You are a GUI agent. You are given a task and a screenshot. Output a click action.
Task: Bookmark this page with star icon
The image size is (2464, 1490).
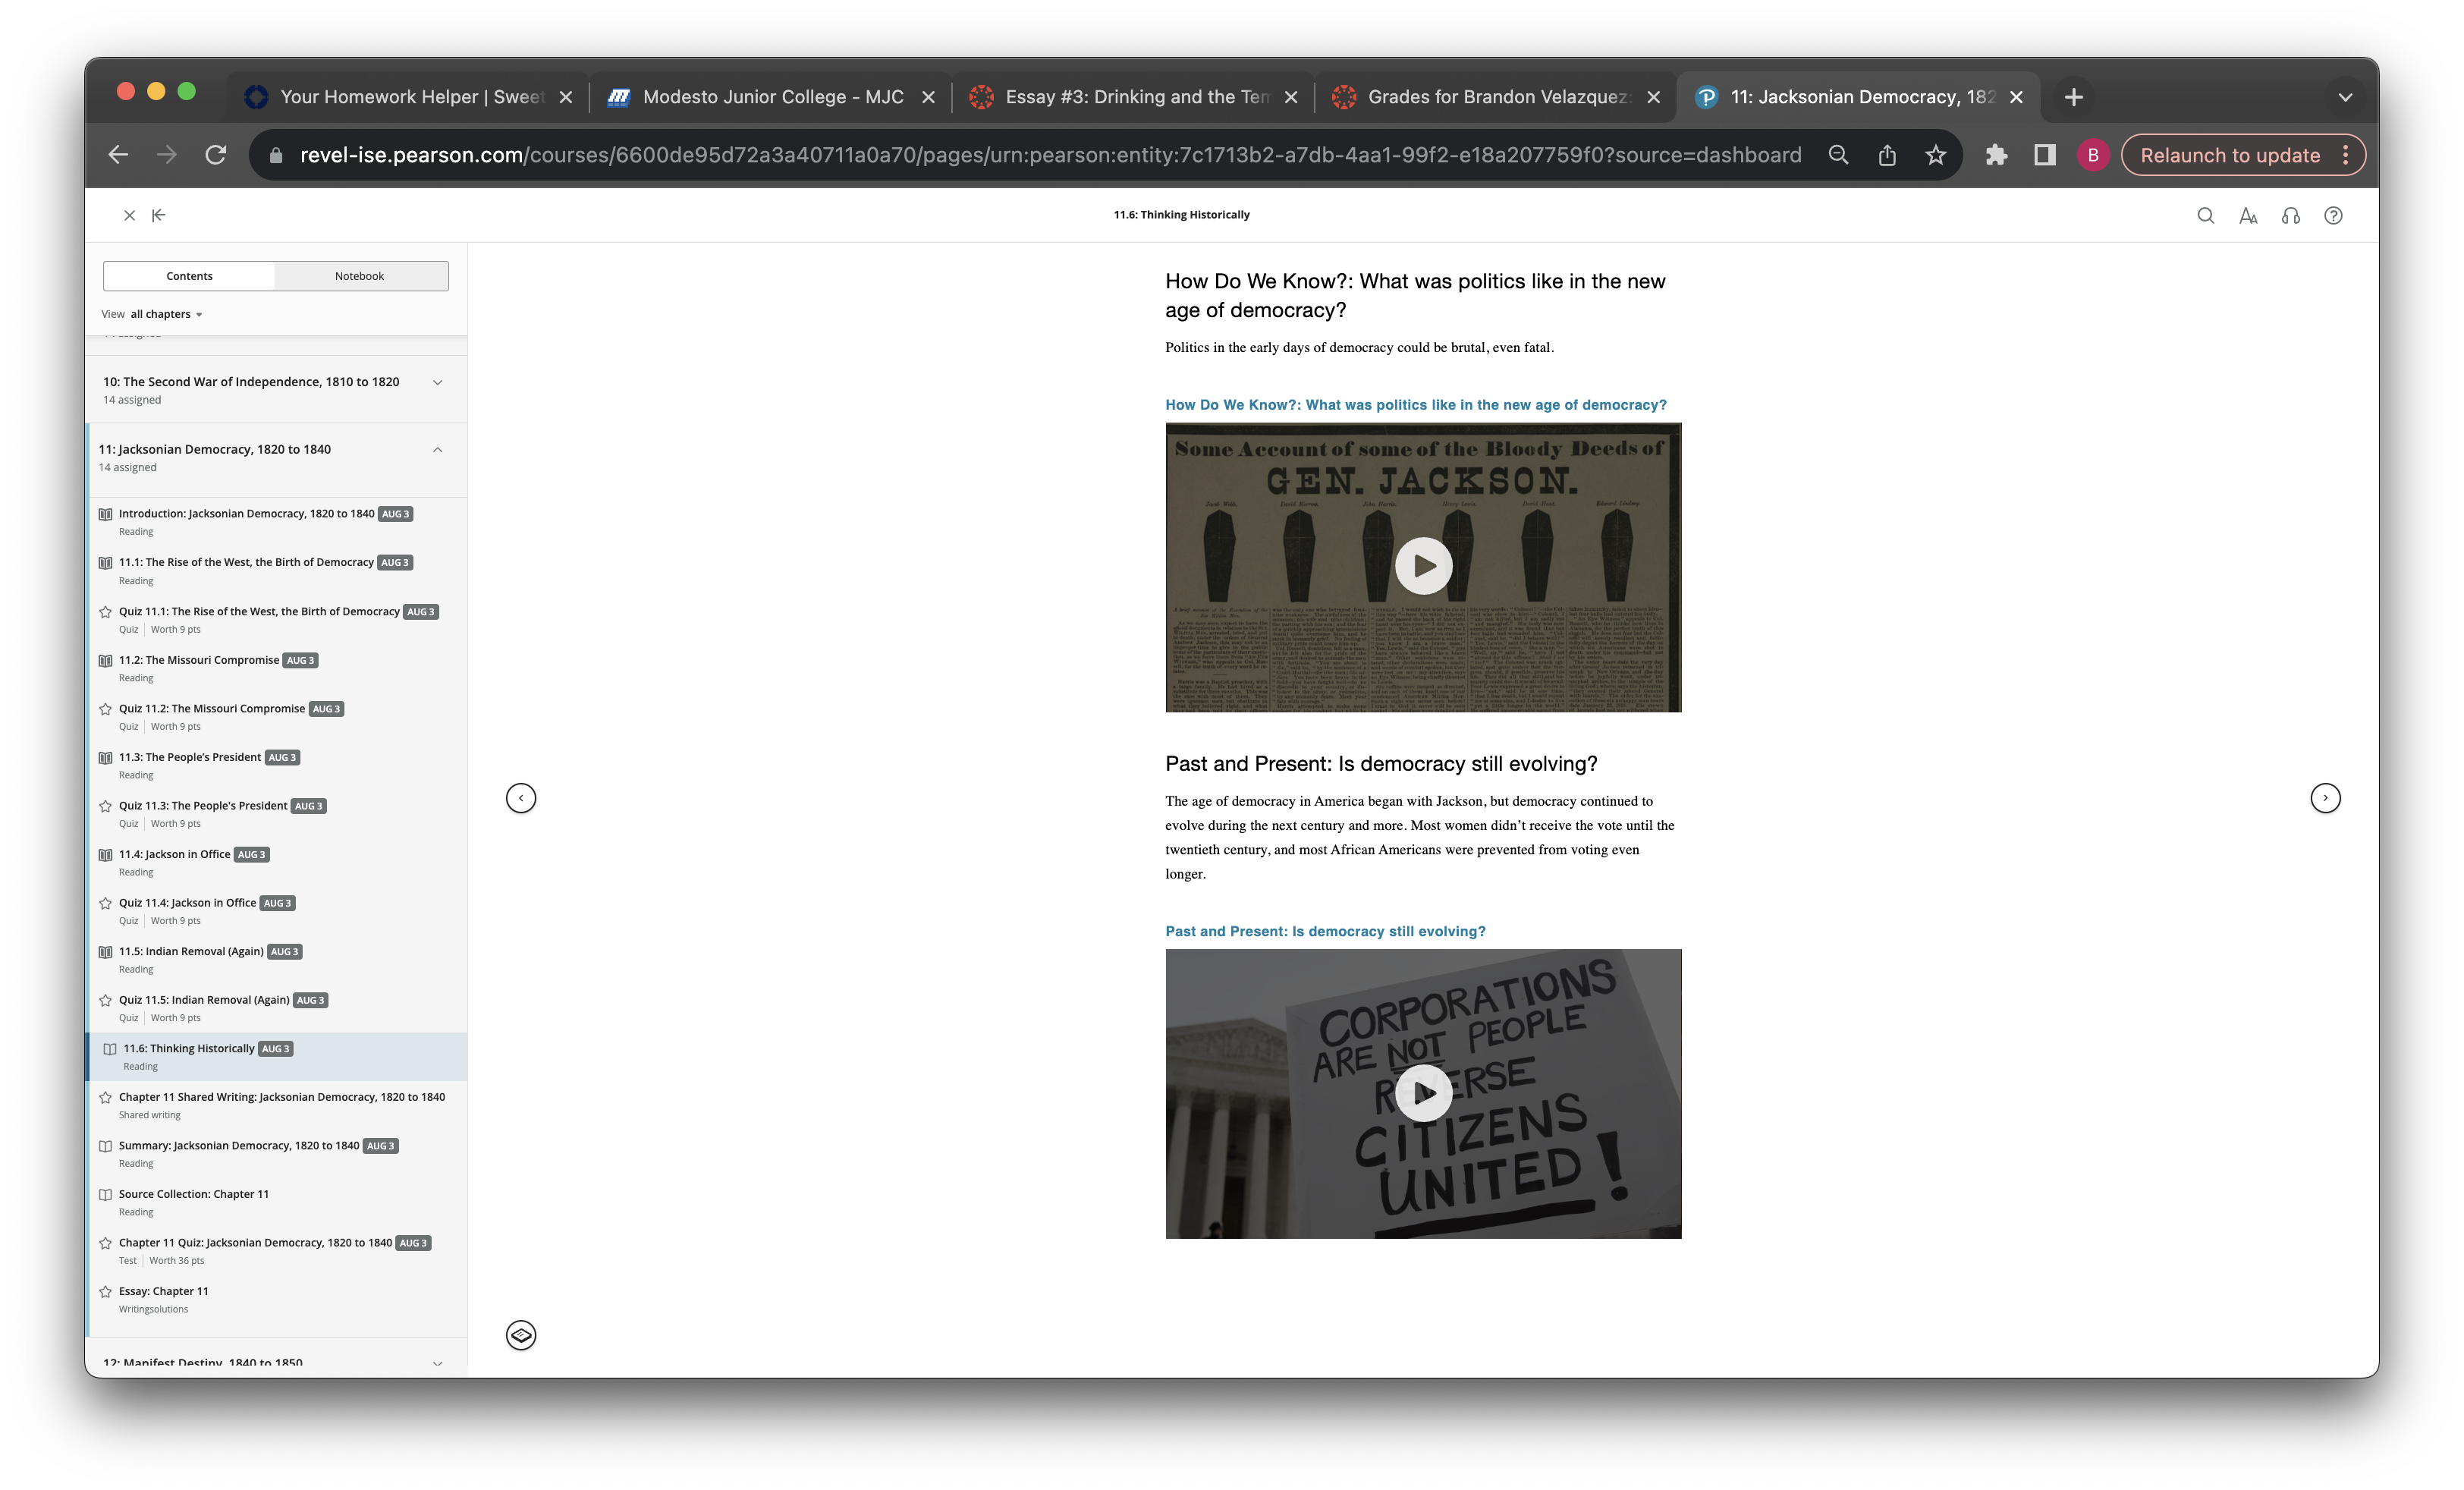[x=1936, y=155]
